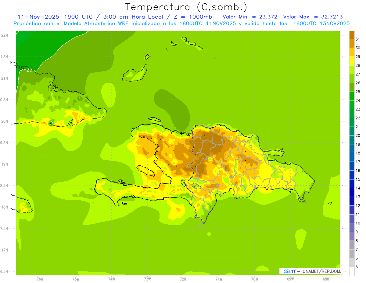
Task: Click the "68W" longitude label
Action: 326,279
